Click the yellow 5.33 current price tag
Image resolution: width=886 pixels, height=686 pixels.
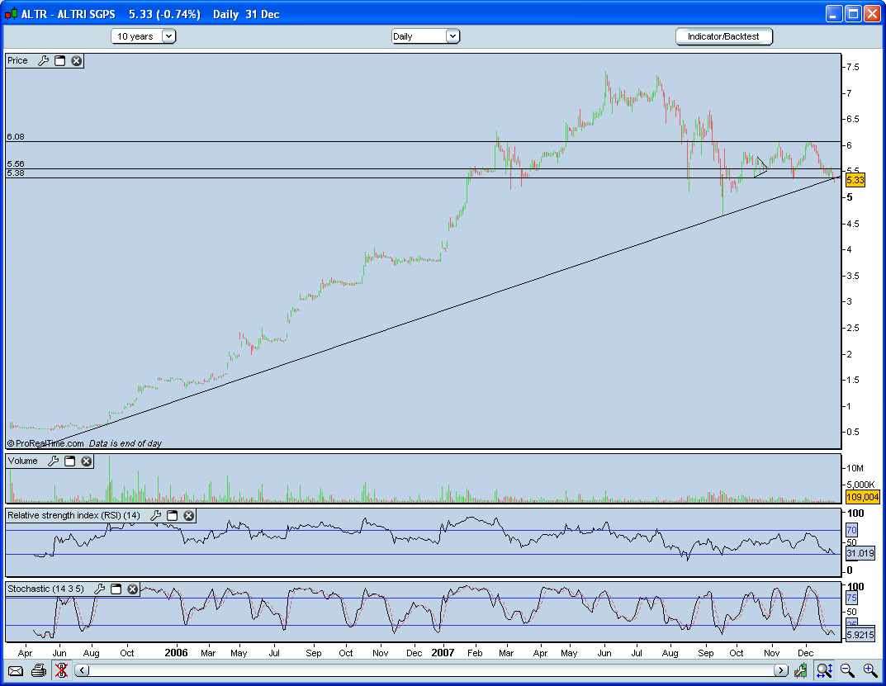(855, 180)
